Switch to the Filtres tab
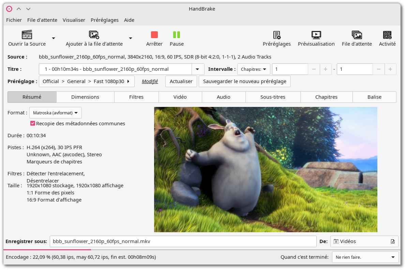 pyautogui.click(x=136, y=97)
